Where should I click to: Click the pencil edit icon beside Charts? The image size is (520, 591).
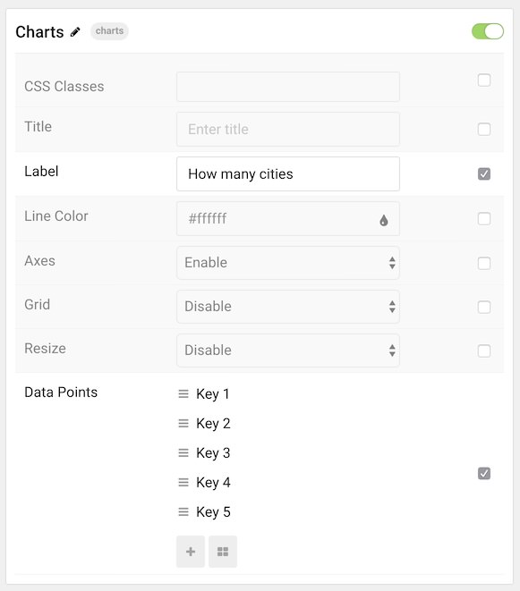pos(75,32)
